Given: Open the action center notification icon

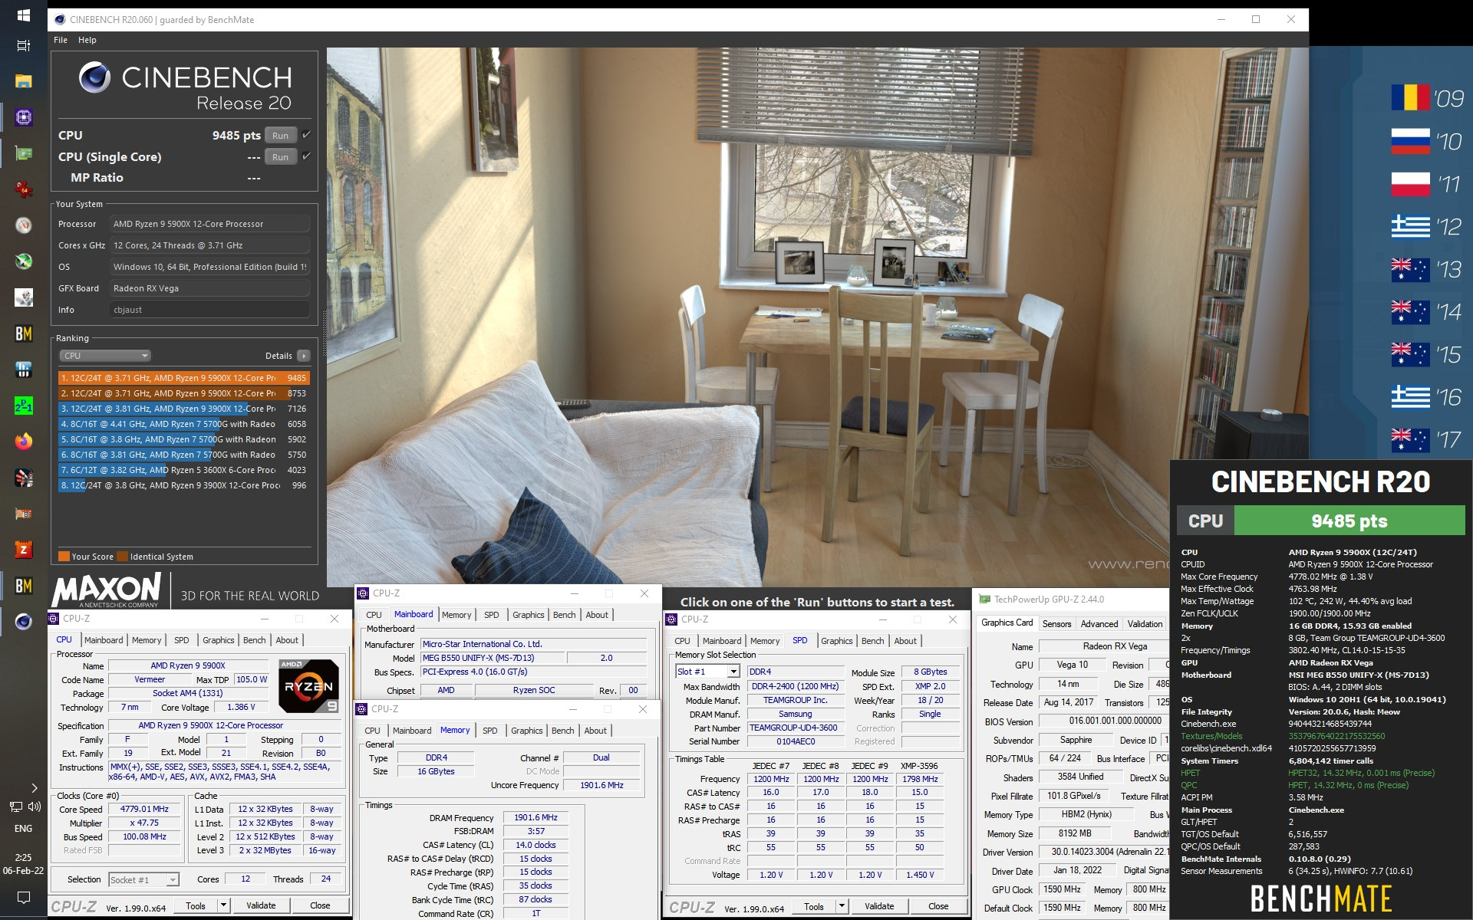Looking at the screenshot, I should [x=23, y=897].
